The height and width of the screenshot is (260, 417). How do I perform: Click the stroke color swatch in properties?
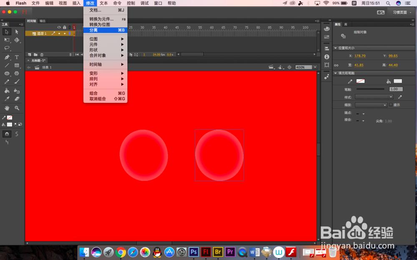360,81
